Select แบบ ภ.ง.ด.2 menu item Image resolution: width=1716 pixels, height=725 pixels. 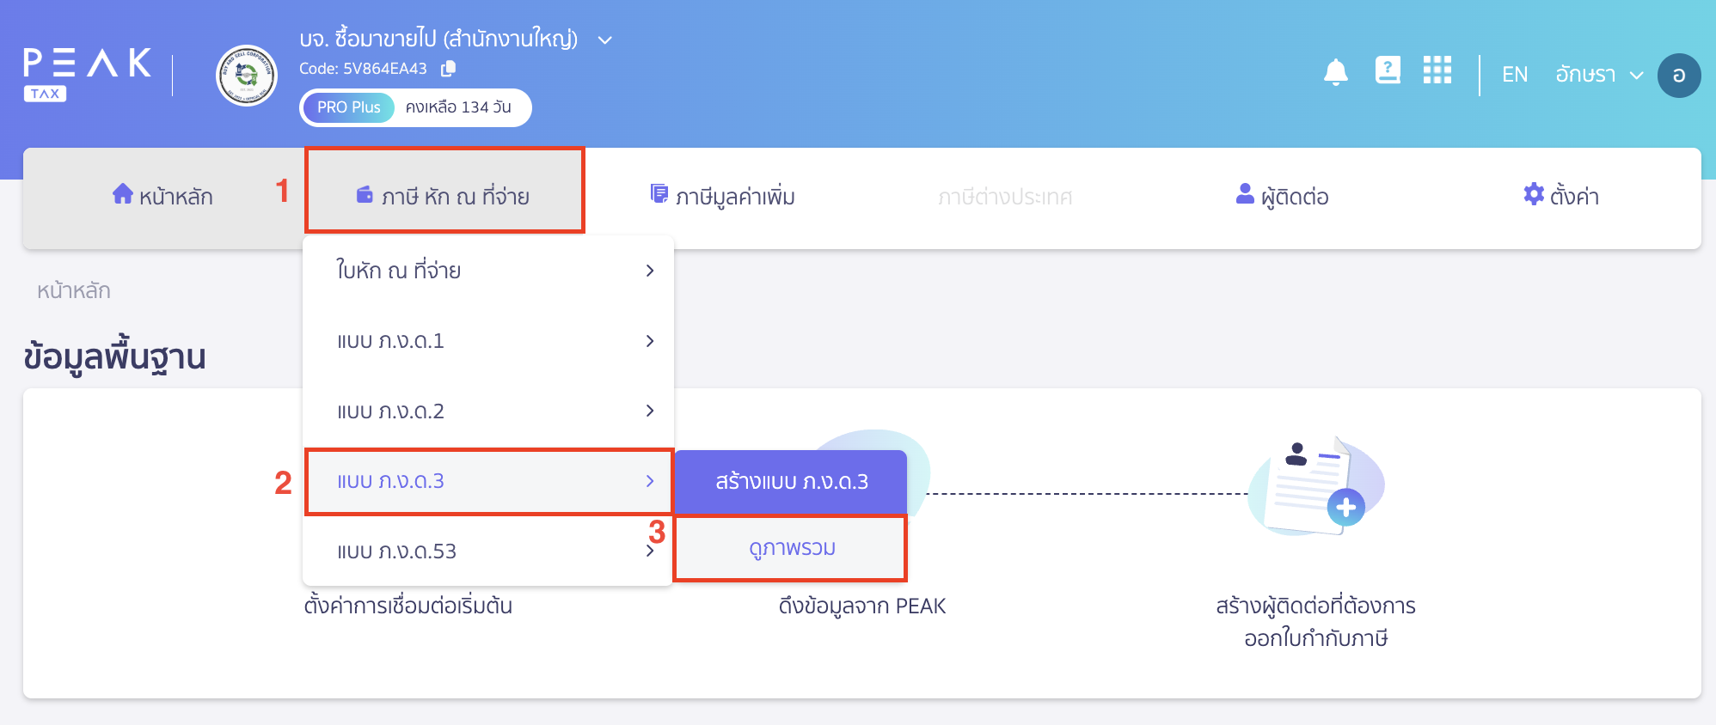[487, 411]
